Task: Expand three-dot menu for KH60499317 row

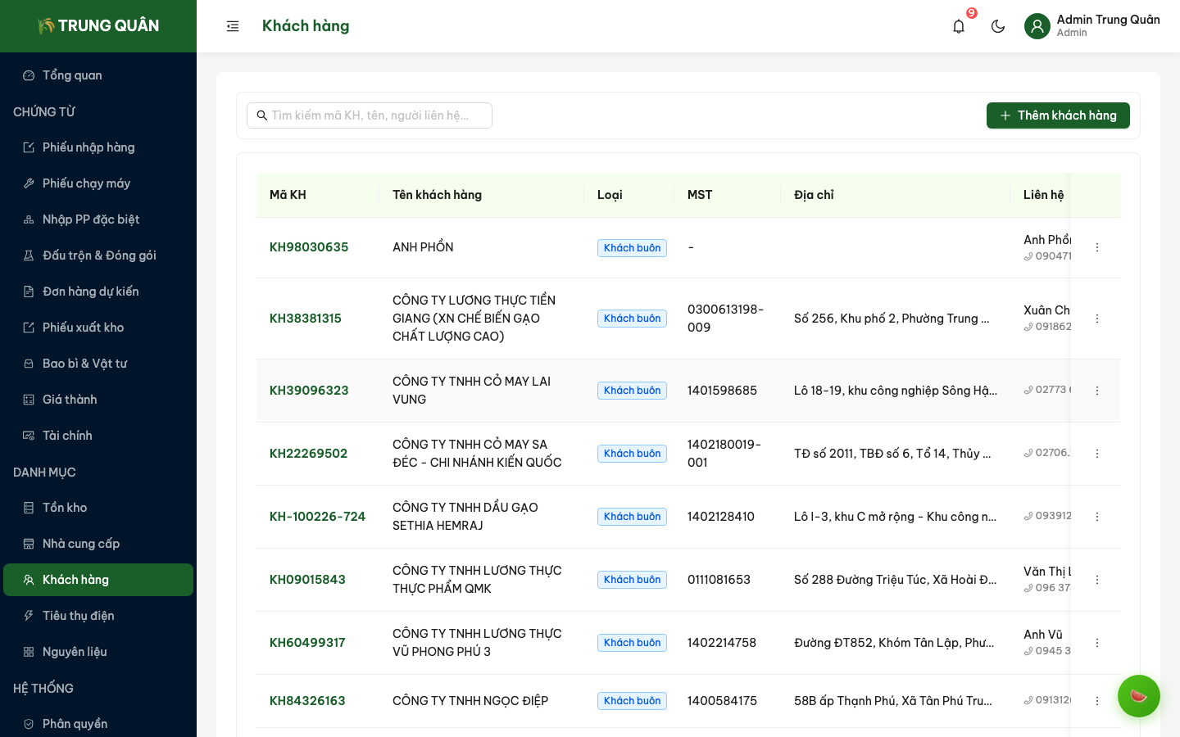Action: click(x=1097, y=643)
